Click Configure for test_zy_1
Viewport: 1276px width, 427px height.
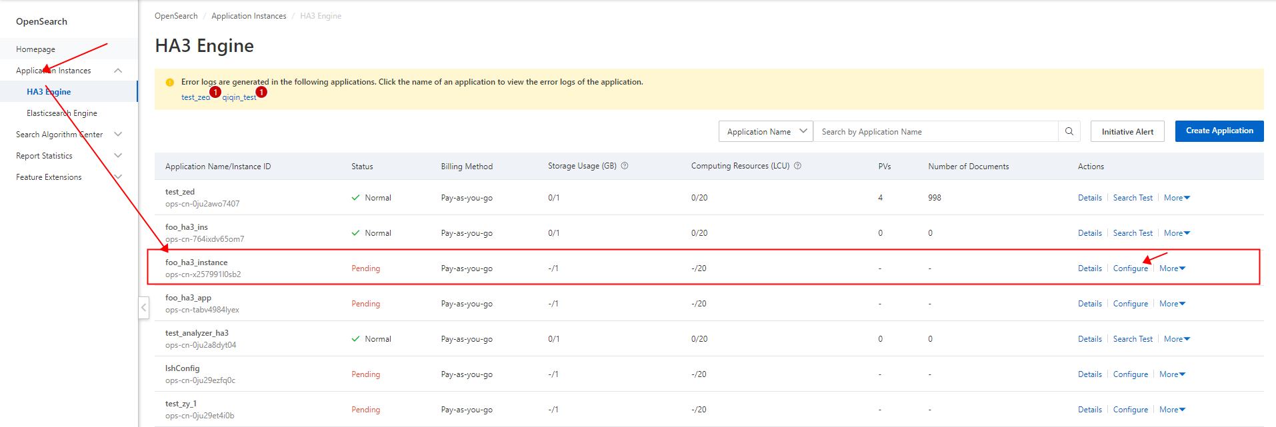[1131, 410]
